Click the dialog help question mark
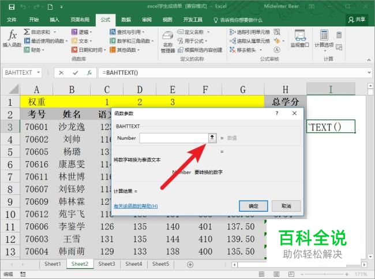 coord(277,113)
